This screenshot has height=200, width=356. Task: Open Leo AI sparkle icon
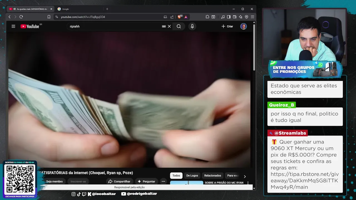241,17
